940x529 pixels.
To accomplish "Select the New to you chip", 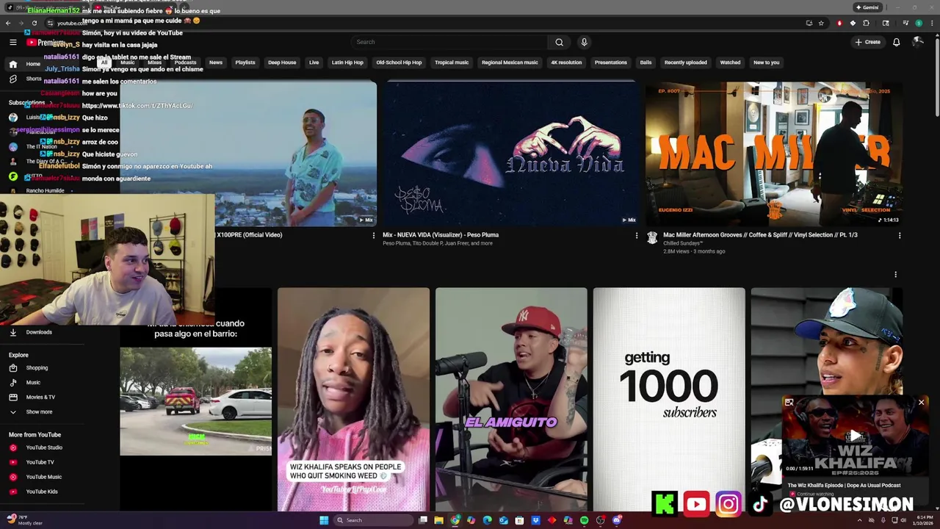I will click(x=766, y=62).
